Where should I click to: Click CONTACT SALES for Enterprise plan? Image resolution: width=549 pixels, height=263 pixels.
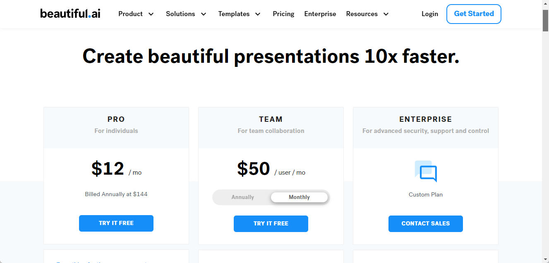coord(426,224)
